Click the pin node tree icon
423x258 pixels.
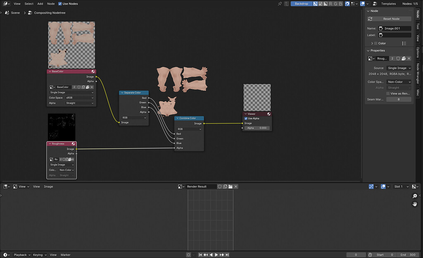[280, 4]
